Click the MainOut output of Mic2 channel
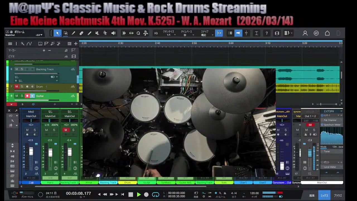 tap(31, 116)
